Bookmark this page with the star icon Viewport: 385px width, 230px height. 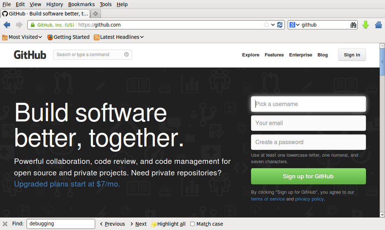click(266, 25)
